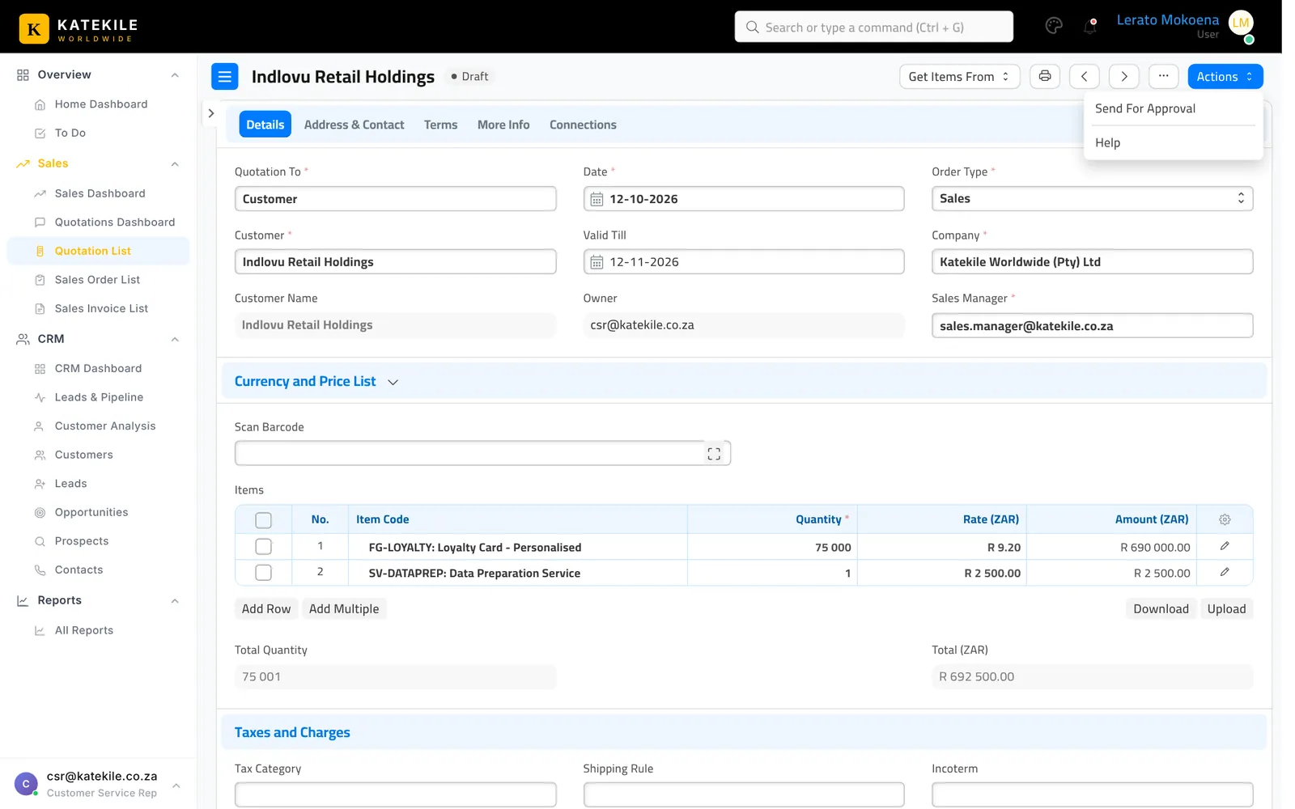Open the theme palette icon
The width and height of the screenshot is (1295, 809).
point(1054,26)
